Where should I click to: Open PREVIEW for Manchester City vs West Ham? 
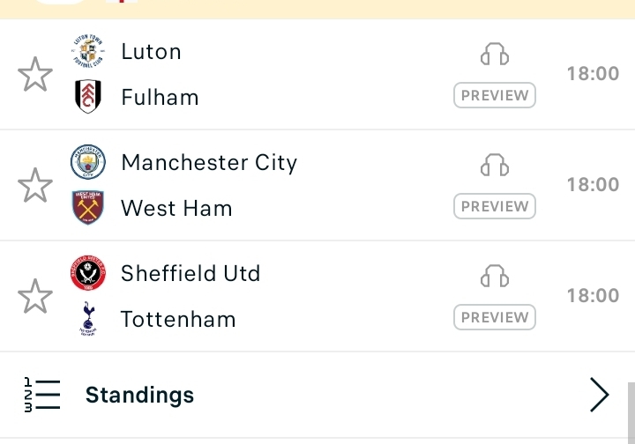[x=495, y=206]
